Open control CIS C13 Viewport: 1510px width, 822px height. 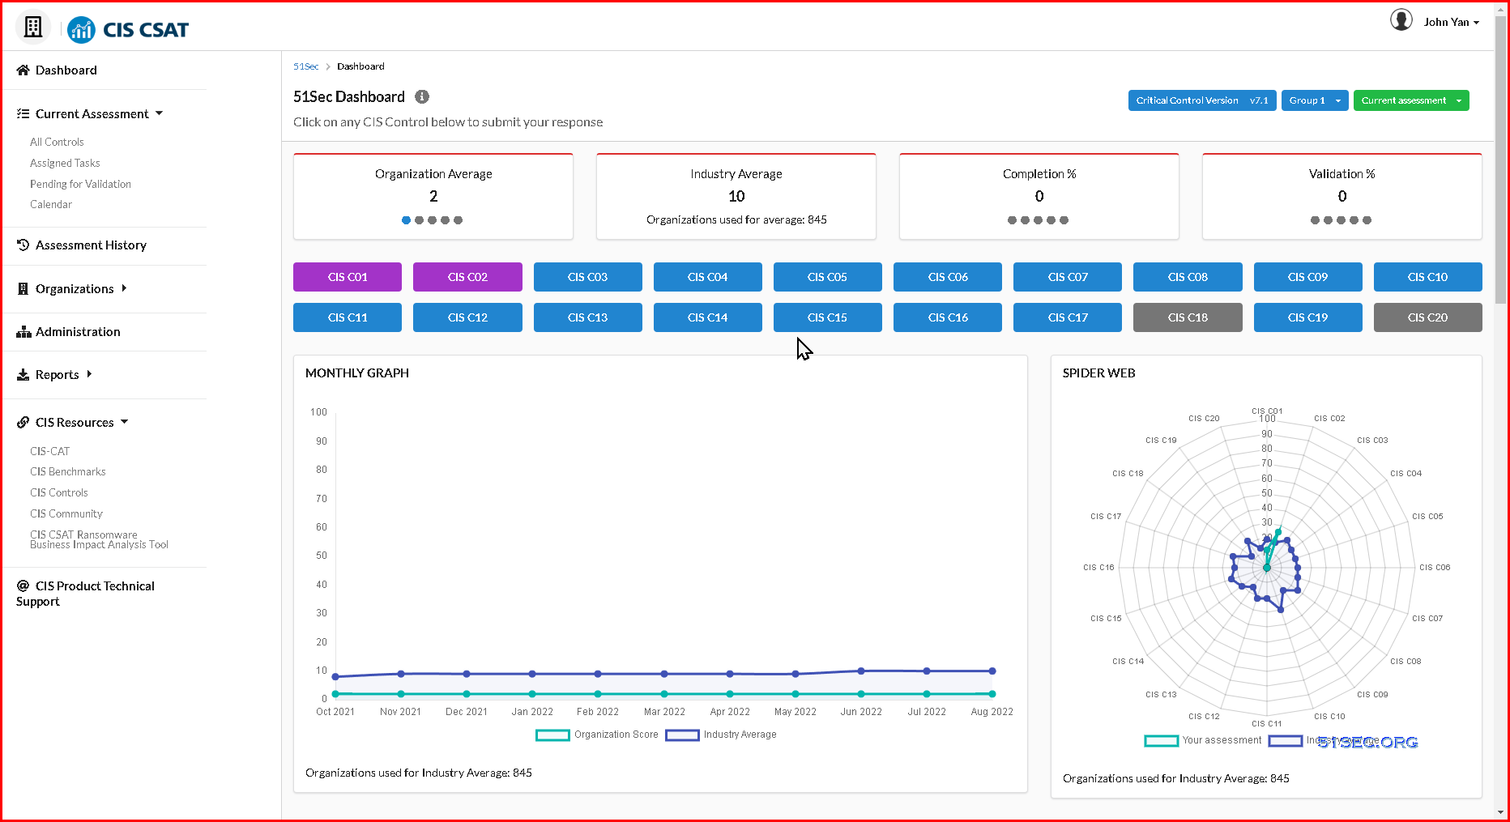pos(587,317)
